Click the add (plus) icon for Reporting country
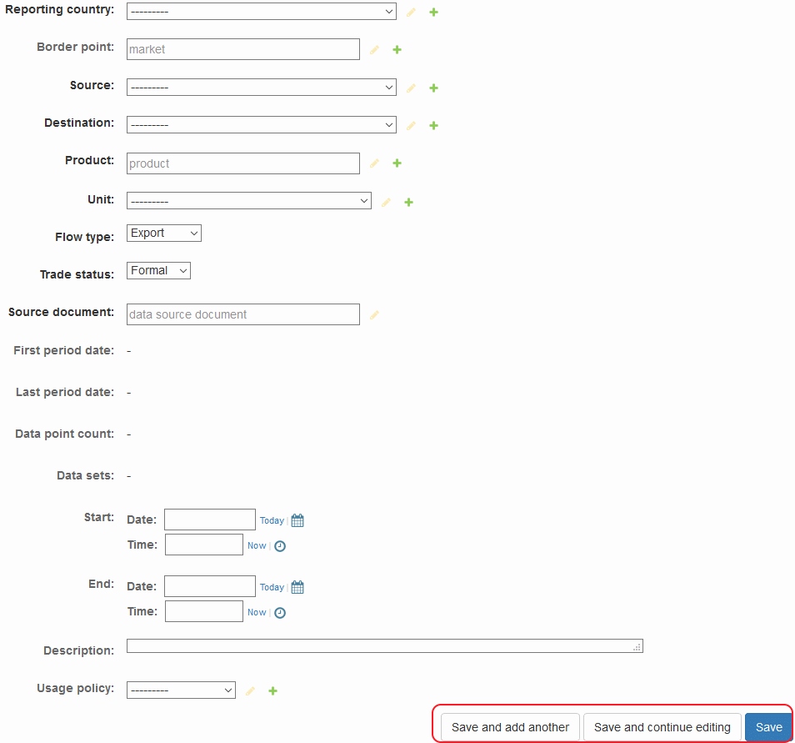This screenshot has height=743, width=795. [x=433, y=13]
